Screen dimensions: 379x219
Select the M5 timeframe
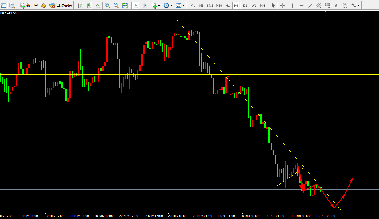click(201, 5)
